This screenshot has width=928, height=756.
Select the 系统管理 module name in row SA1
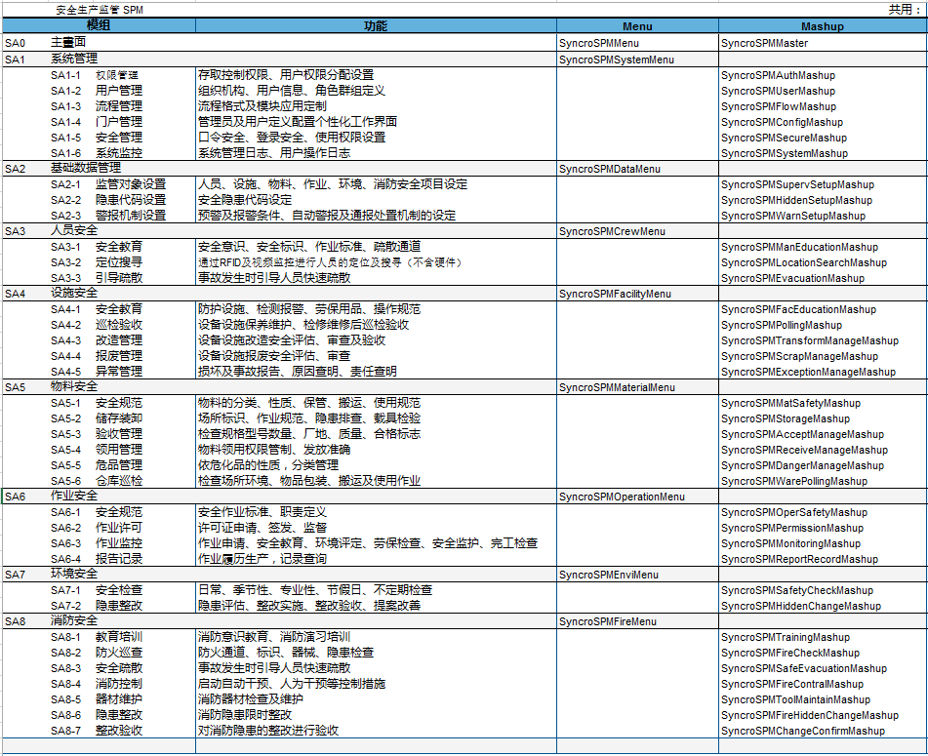74,59
